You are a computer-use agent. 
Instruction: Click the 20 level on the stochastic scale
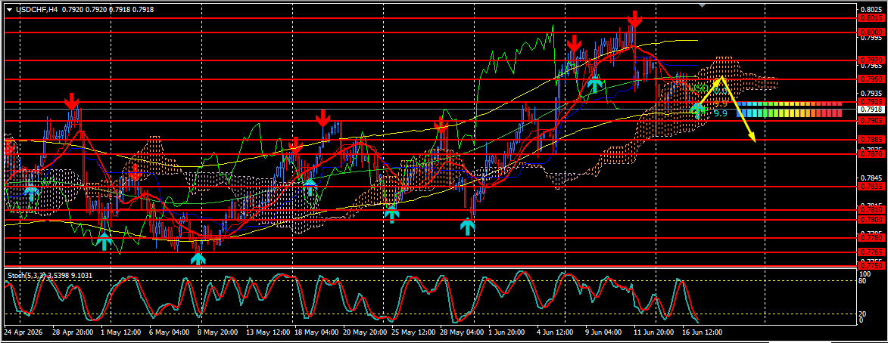pyautogui.click(x=863, y=314)
